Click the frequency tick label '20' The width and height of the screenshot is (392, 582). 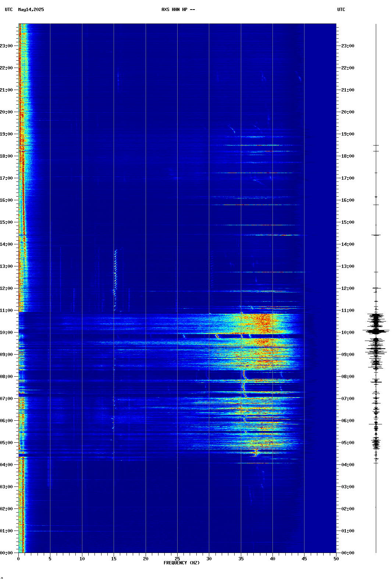(x=146, y=559)
